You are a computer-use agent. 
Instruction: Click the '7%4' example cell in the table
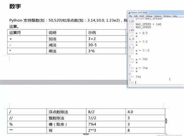[x=106, y=124]
